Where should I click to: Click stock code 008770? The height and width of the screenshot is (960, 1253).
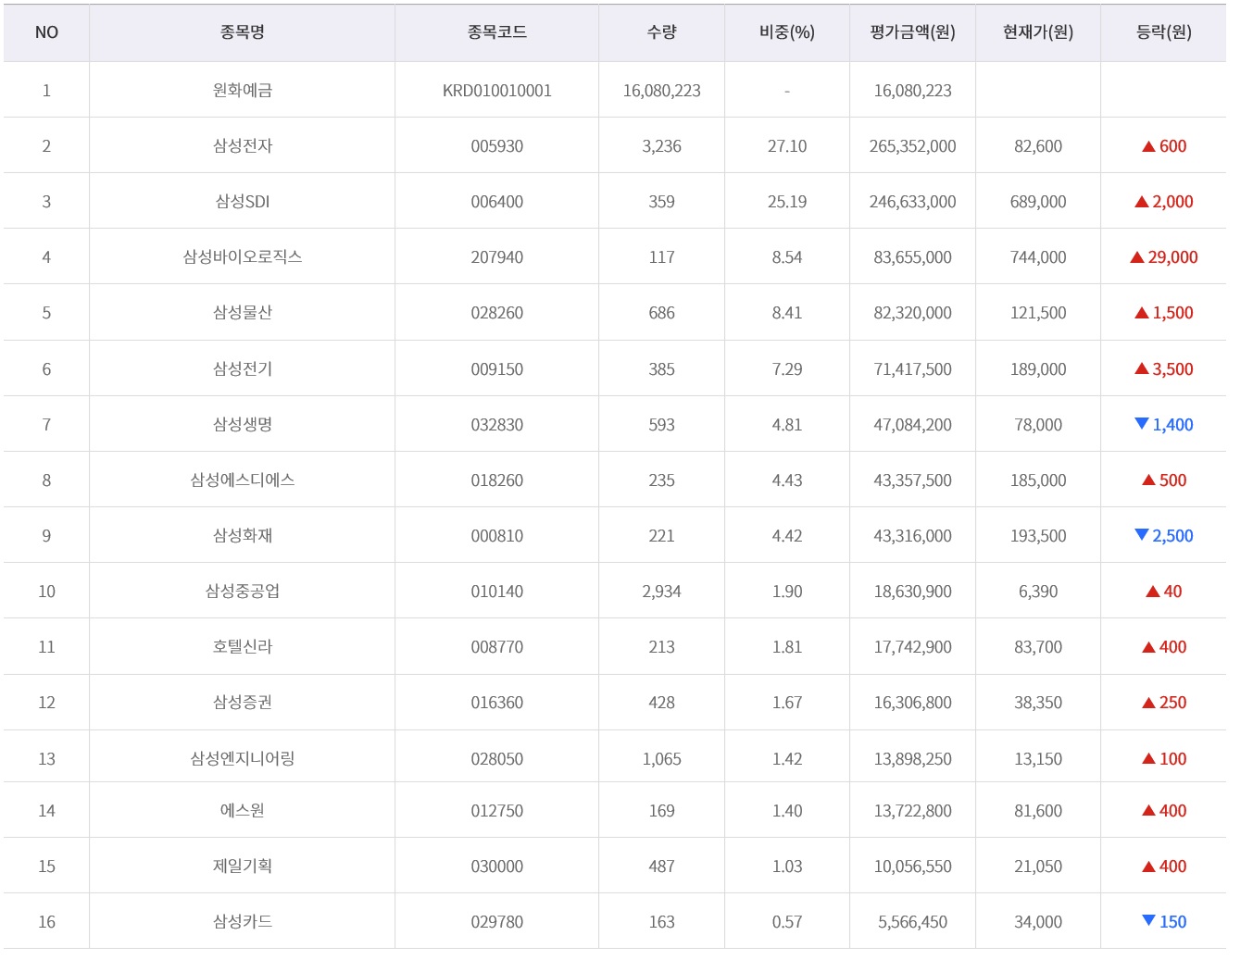pos(496,647)
